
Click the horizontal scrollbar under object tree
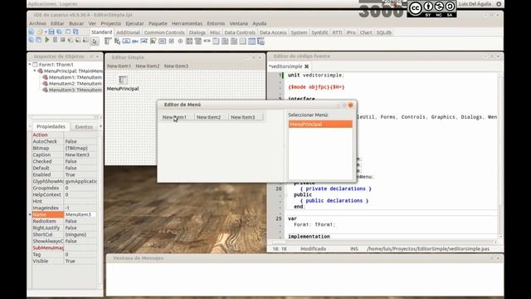[65, 118]
